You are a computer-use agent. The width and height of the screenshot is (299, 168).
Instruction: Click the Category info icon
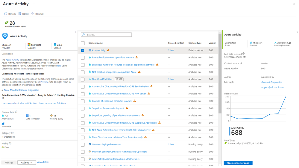click(x=12, y=133)
